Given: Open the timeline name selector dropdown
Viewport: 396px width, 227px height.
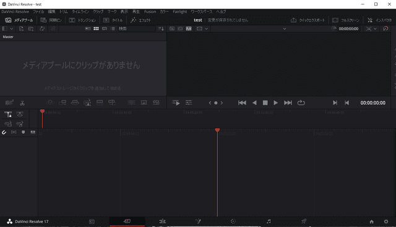Looking at the screenshot, I should [x=285, y=29].
